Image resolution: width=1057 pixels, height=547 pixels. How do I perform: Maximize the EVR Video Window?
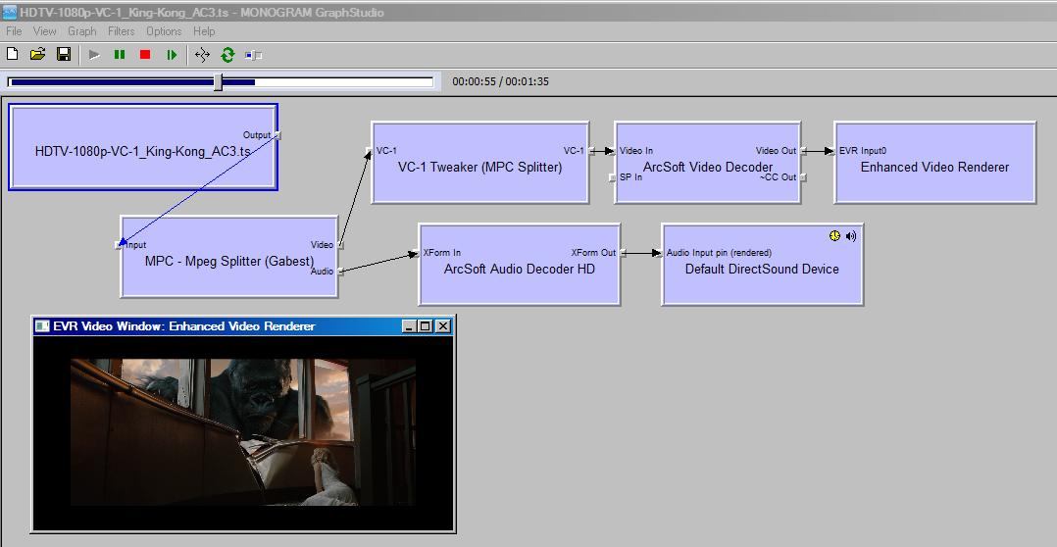(x=425, y=326)
